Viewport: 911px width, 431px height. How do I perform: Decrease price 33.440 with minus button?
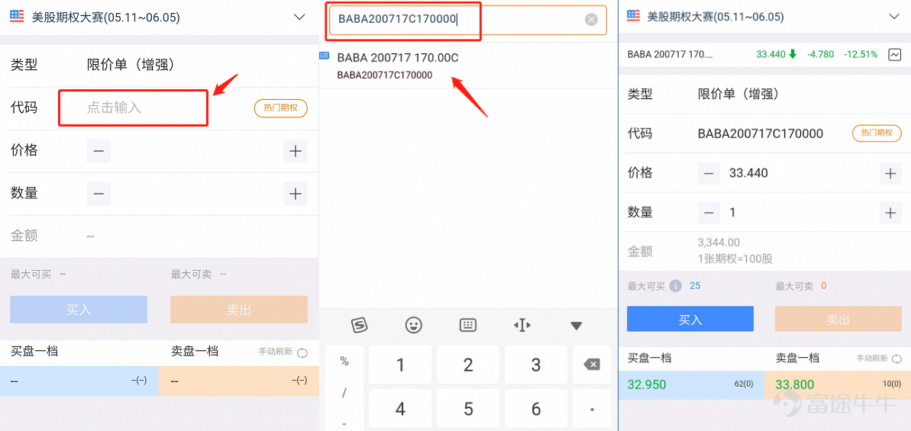tap(708, 173)
